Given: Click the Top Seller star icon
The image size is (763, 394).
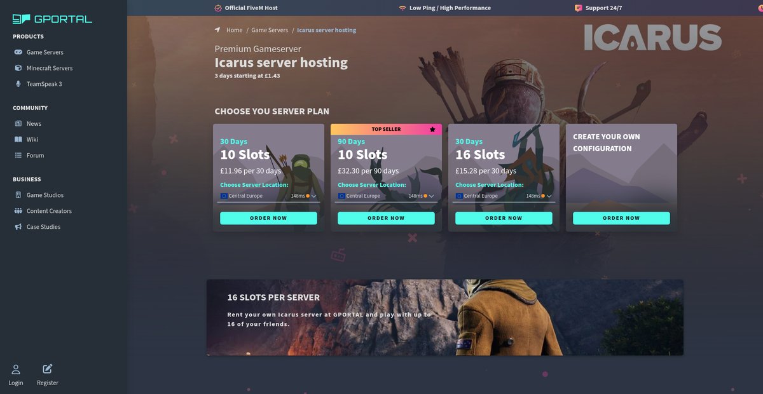Looking at the screenshot, I should 432,129.
